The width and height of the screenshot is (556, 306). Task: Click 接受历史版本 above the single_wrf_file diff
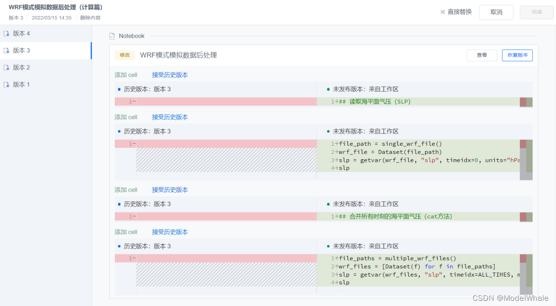170,117
